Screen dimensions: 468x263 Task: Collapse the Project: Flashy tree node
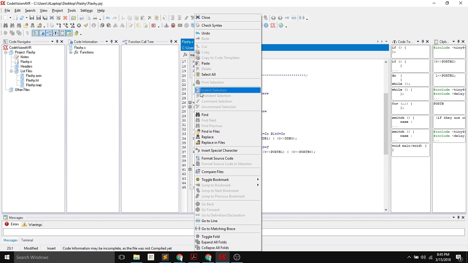coord(6,53)
